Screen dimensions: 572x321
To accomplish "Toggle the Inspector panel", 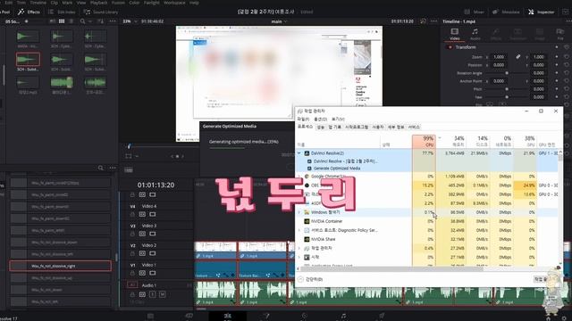I will coord(542,12).
